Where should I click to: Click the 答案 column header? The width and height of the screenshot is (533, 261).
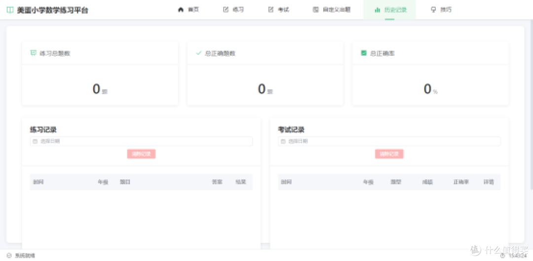point(217,182)
